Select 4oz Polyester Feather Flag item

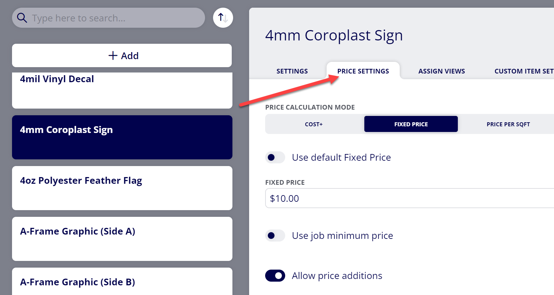click(122, 188)
